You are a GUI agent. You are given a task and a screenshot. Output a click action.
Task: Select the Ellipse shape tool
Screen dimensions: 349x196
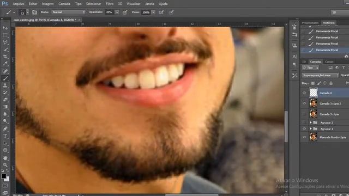[5, 150]
